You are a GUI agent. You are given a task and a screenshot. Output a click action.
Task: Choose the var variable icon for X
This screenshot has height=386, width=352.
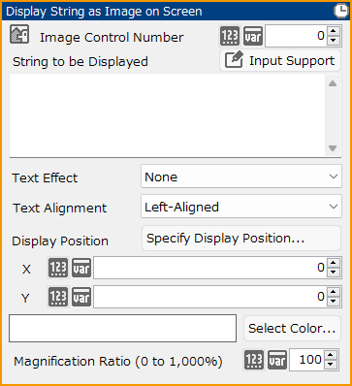[x=81, y=268]
